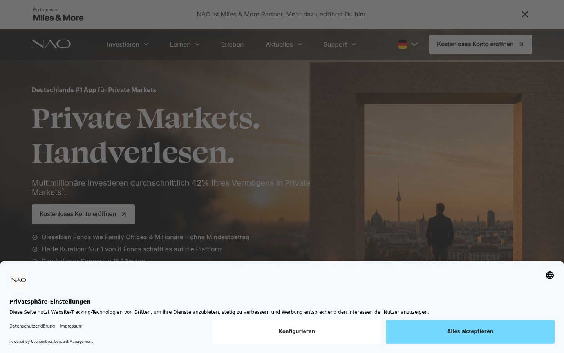Expand the Aktuelles menu
564x353 pixels.
coord(284,44)
